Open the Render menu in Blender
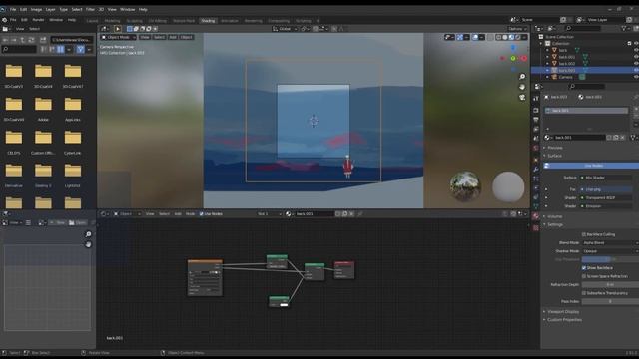The height and width of the screenshot is (359, 639). [x=38, y=20]
